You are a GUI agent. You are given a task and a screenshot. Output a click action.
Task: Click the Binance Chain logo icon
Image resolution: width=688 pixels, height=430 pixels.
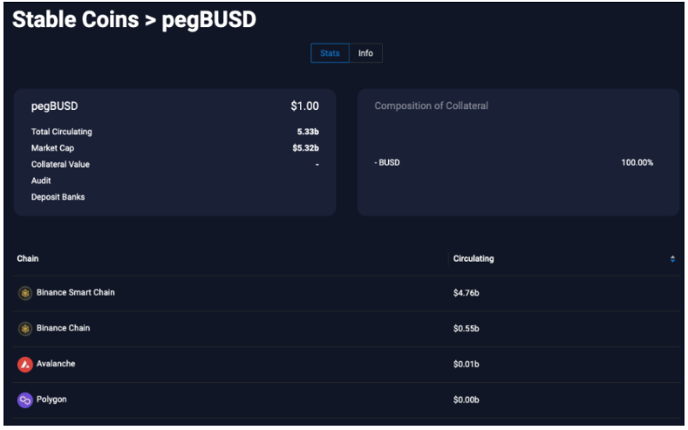pos(25,329)
